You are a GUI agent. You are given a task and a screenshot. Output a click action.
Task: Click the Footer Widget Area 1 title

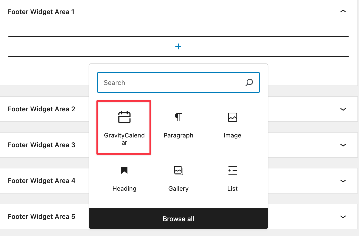(41, 12)
